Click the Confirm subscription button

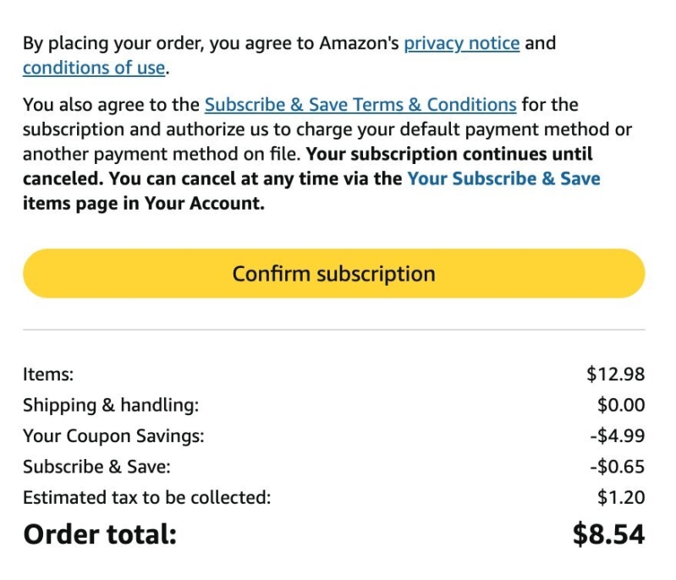tap(333, 274)
